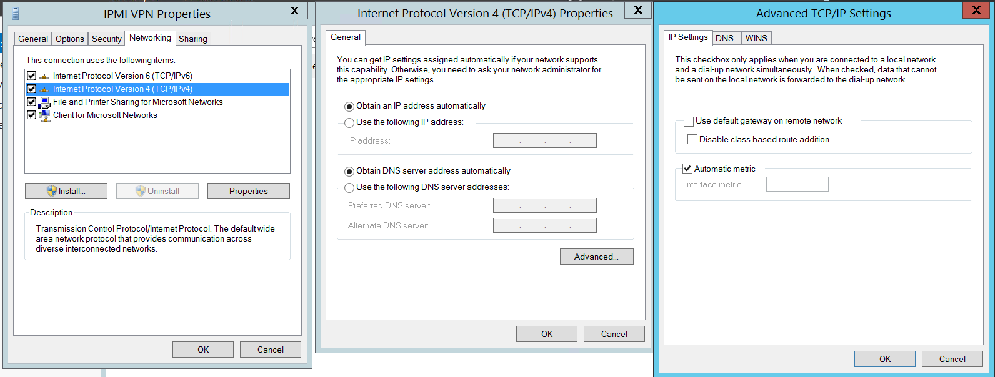Click the IPv4 protocol network icon
The image size is (995, 377).
coord(44,89)
